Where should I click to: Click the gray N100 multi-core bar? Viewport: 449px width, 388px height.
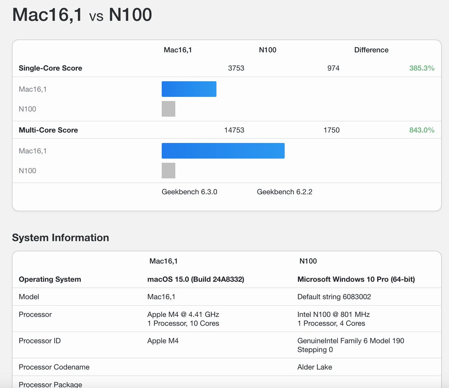tap(168, 171)
